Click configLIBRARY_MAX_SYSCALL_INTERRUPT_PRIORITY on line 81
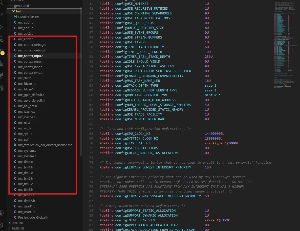300x231 pixels. [158, 196]
